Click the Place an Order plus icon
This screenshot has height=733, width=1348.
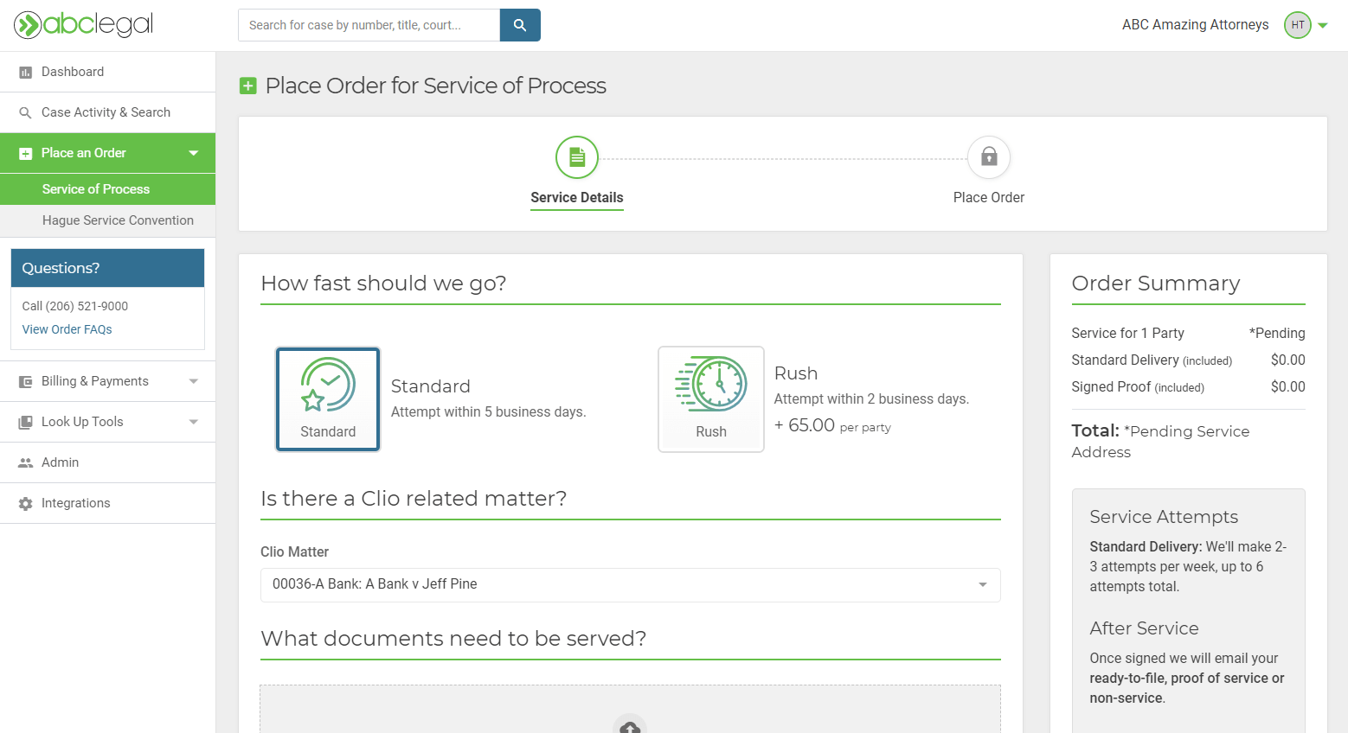(26, 154)
